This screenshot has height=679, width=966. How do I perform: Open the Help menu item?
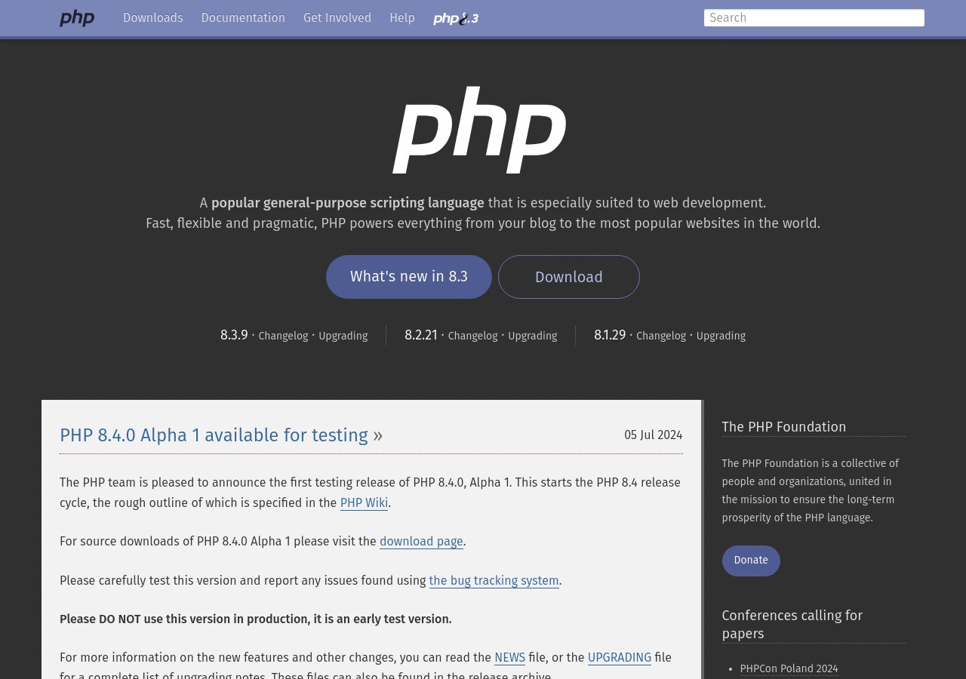click(402, 18)
